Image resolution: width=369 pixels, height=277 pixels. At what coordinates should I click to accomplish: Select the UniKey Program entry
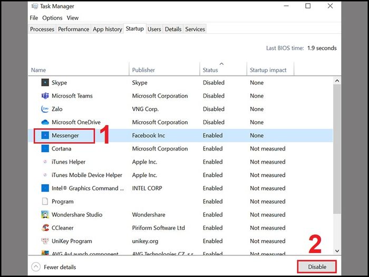[x=72, y=241]
